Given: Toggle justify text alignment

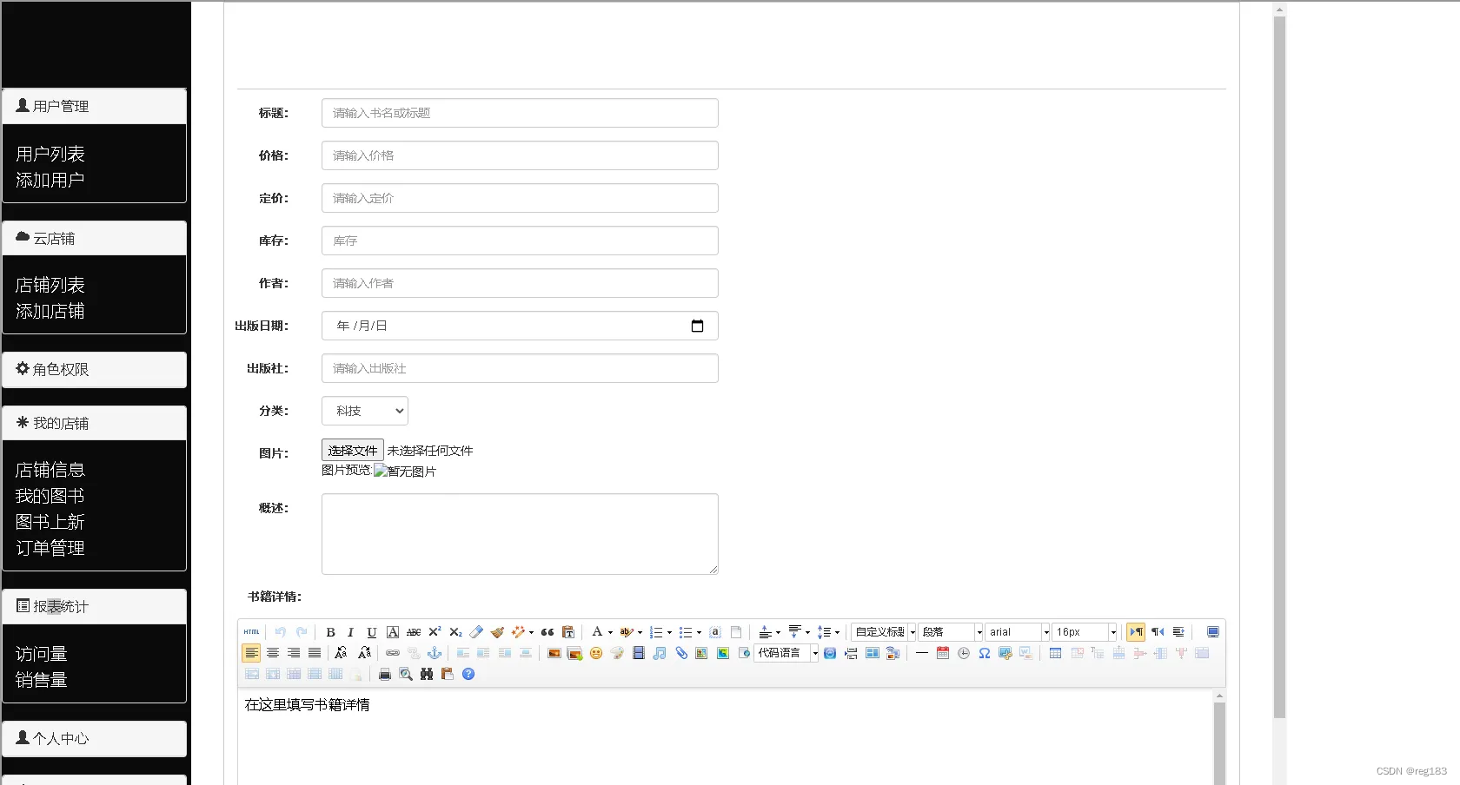Looking at the screenshot, I should [x=315, y=653].
